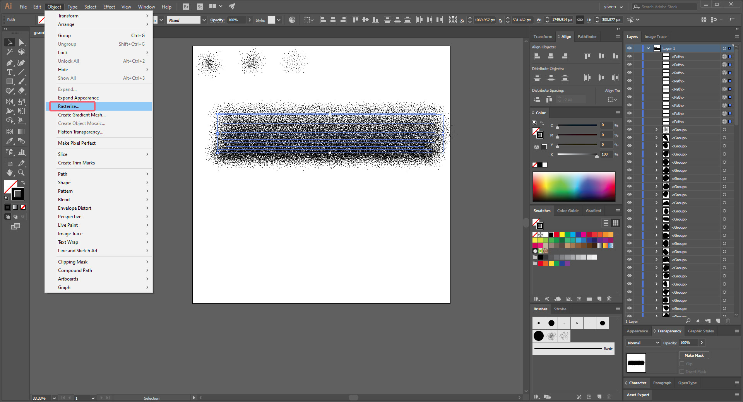743x402 pixels.
Task: Open yiwen workspace switcher dropdown
Action: pos(613,7)
